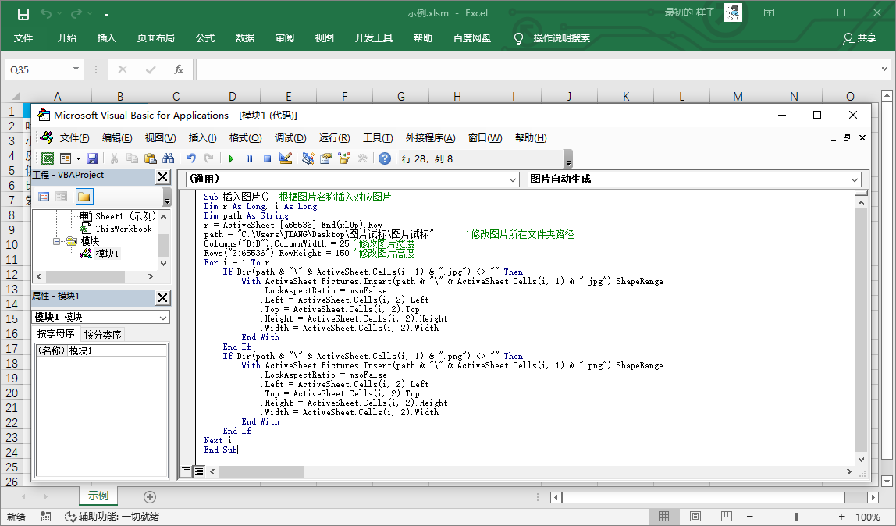Switch to 按分类序 tab in properties
The image size is (896, 526).
103,335
